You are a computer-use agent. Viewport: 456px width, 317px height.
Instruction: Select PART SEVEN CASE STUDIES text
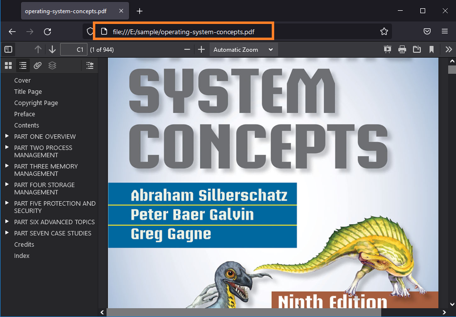coord(53,233)
